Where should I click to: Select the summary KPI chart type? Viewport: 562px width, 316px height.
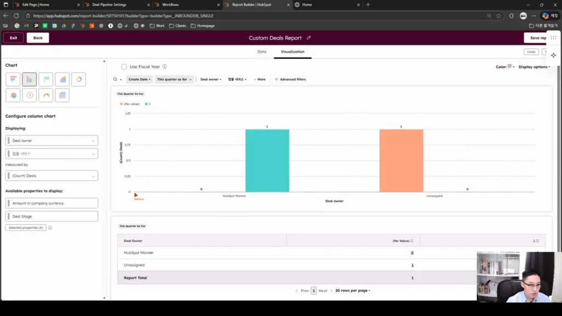pos(30,95)
